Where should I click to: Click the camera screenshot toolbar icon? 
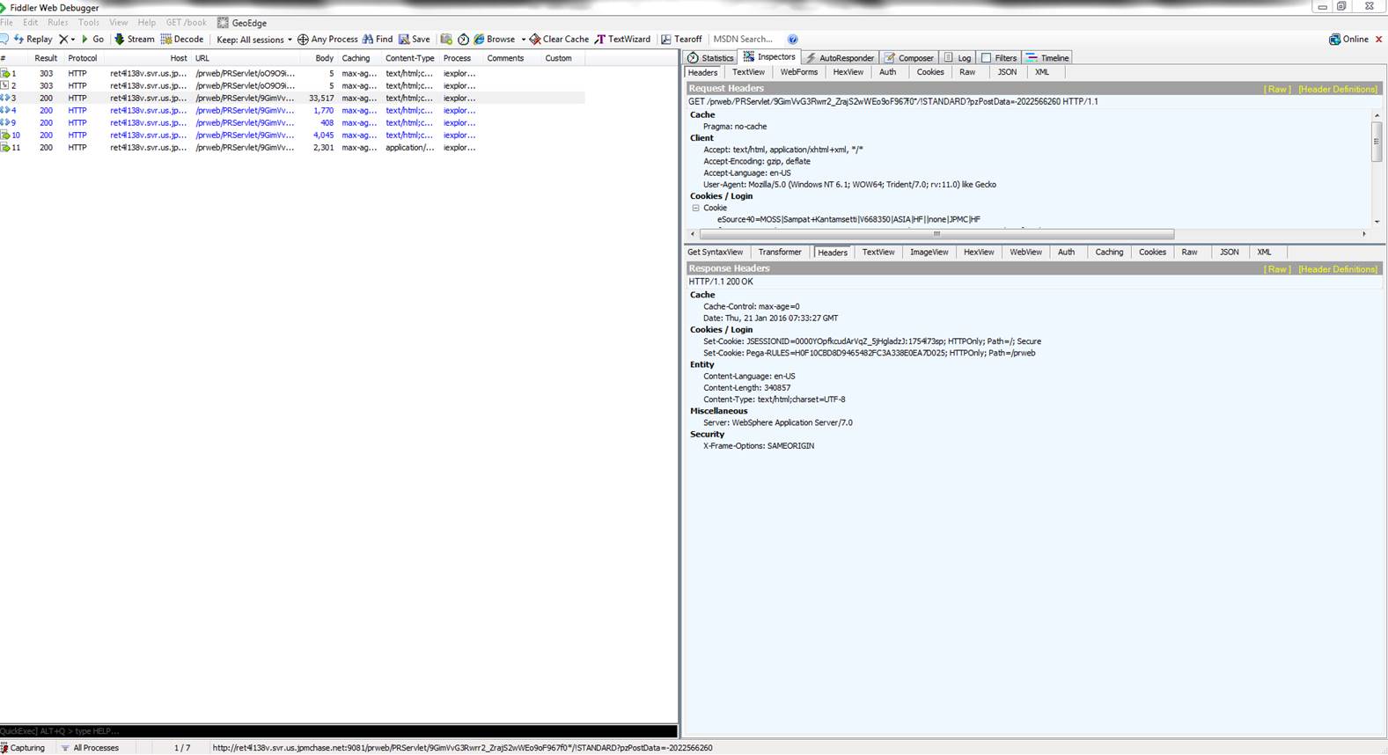point(446,40)
